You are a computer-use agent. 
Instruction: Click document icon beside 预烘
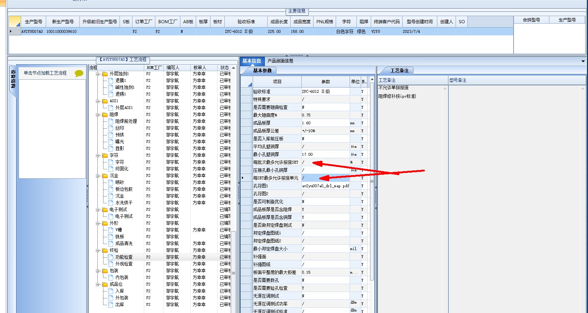pos(111,135)
